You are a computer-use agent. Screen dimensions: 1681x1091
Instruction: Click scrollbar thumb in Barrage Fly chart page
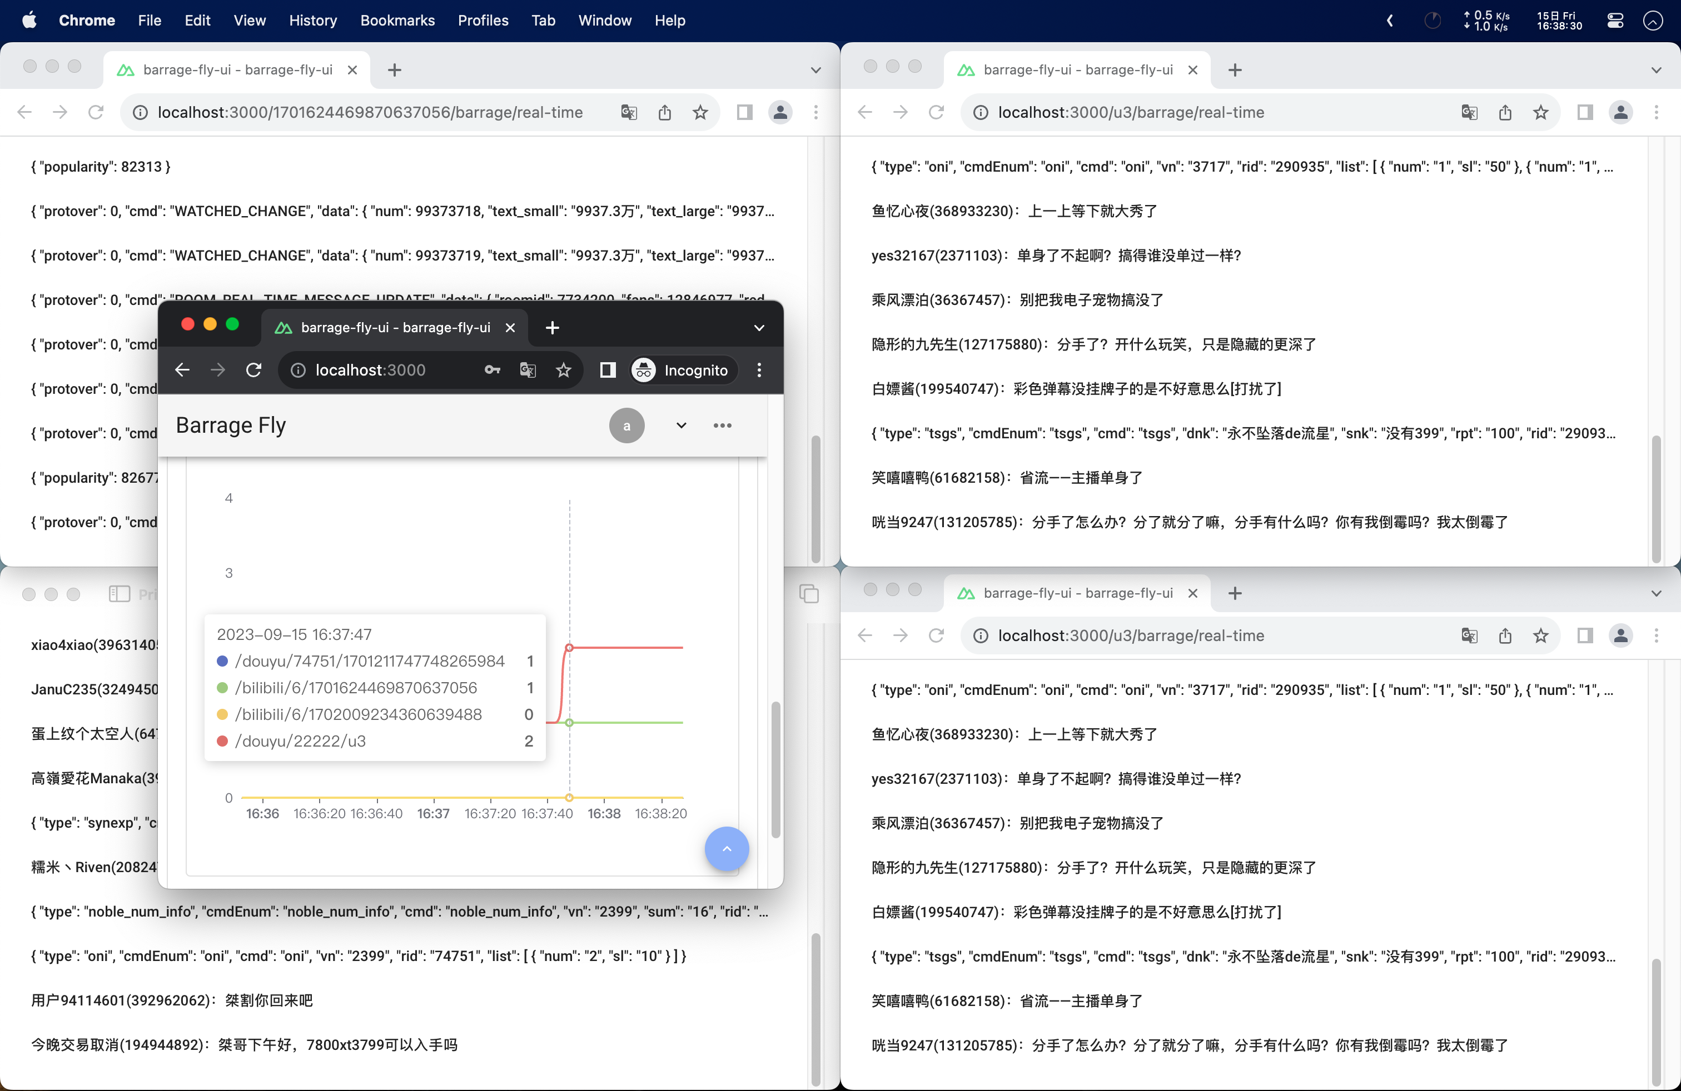[775, 769]
